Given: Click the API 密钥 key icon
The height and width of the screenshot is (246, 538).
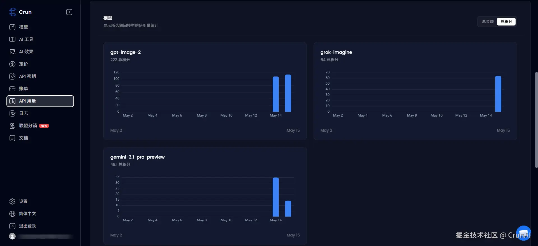Looking at the screenshot, I should click(12, 76).
